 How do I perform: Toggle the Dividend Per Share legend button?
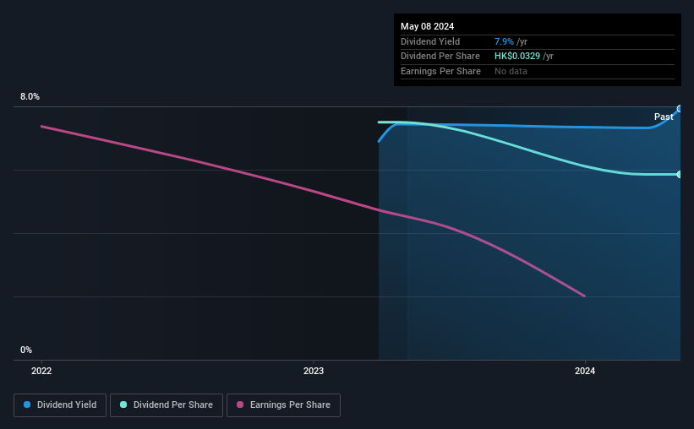pyautogui.click(x=167, y=405)
